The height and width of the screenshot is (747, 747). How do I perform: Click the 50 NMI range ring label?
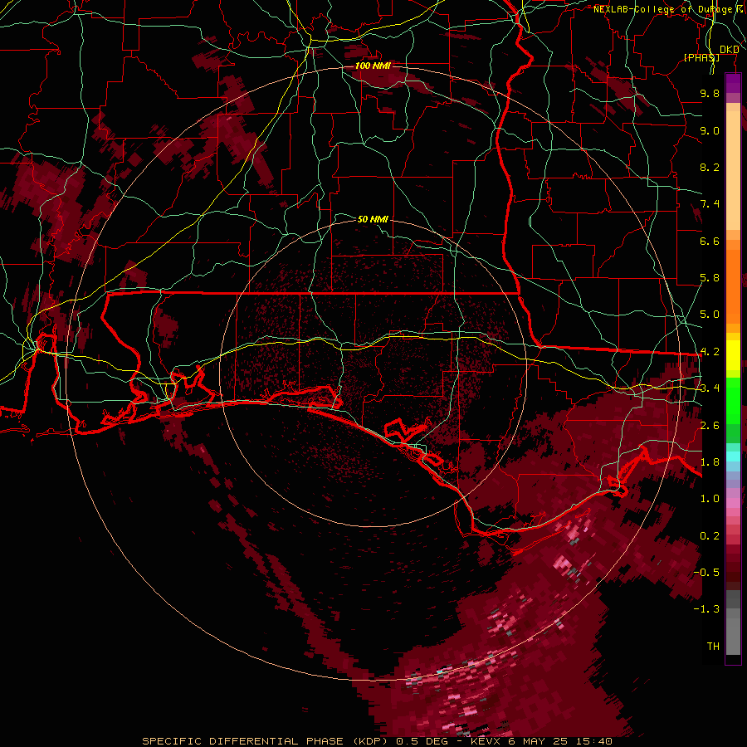(373, 219)
